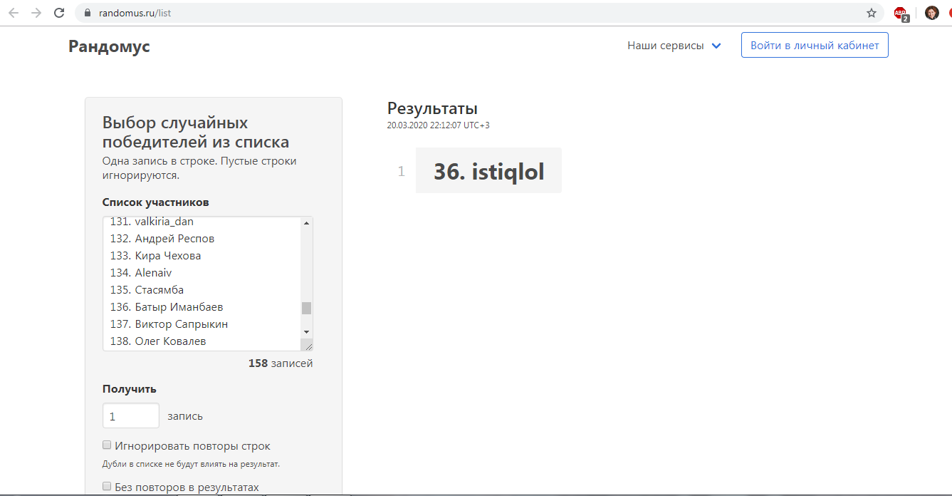Reload the page with refresh icon

[59, 13]
